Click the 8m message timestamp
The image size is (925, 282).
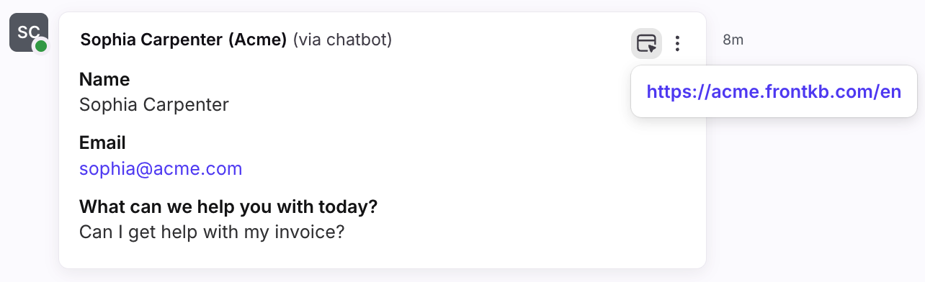click(x=733, y=40)
